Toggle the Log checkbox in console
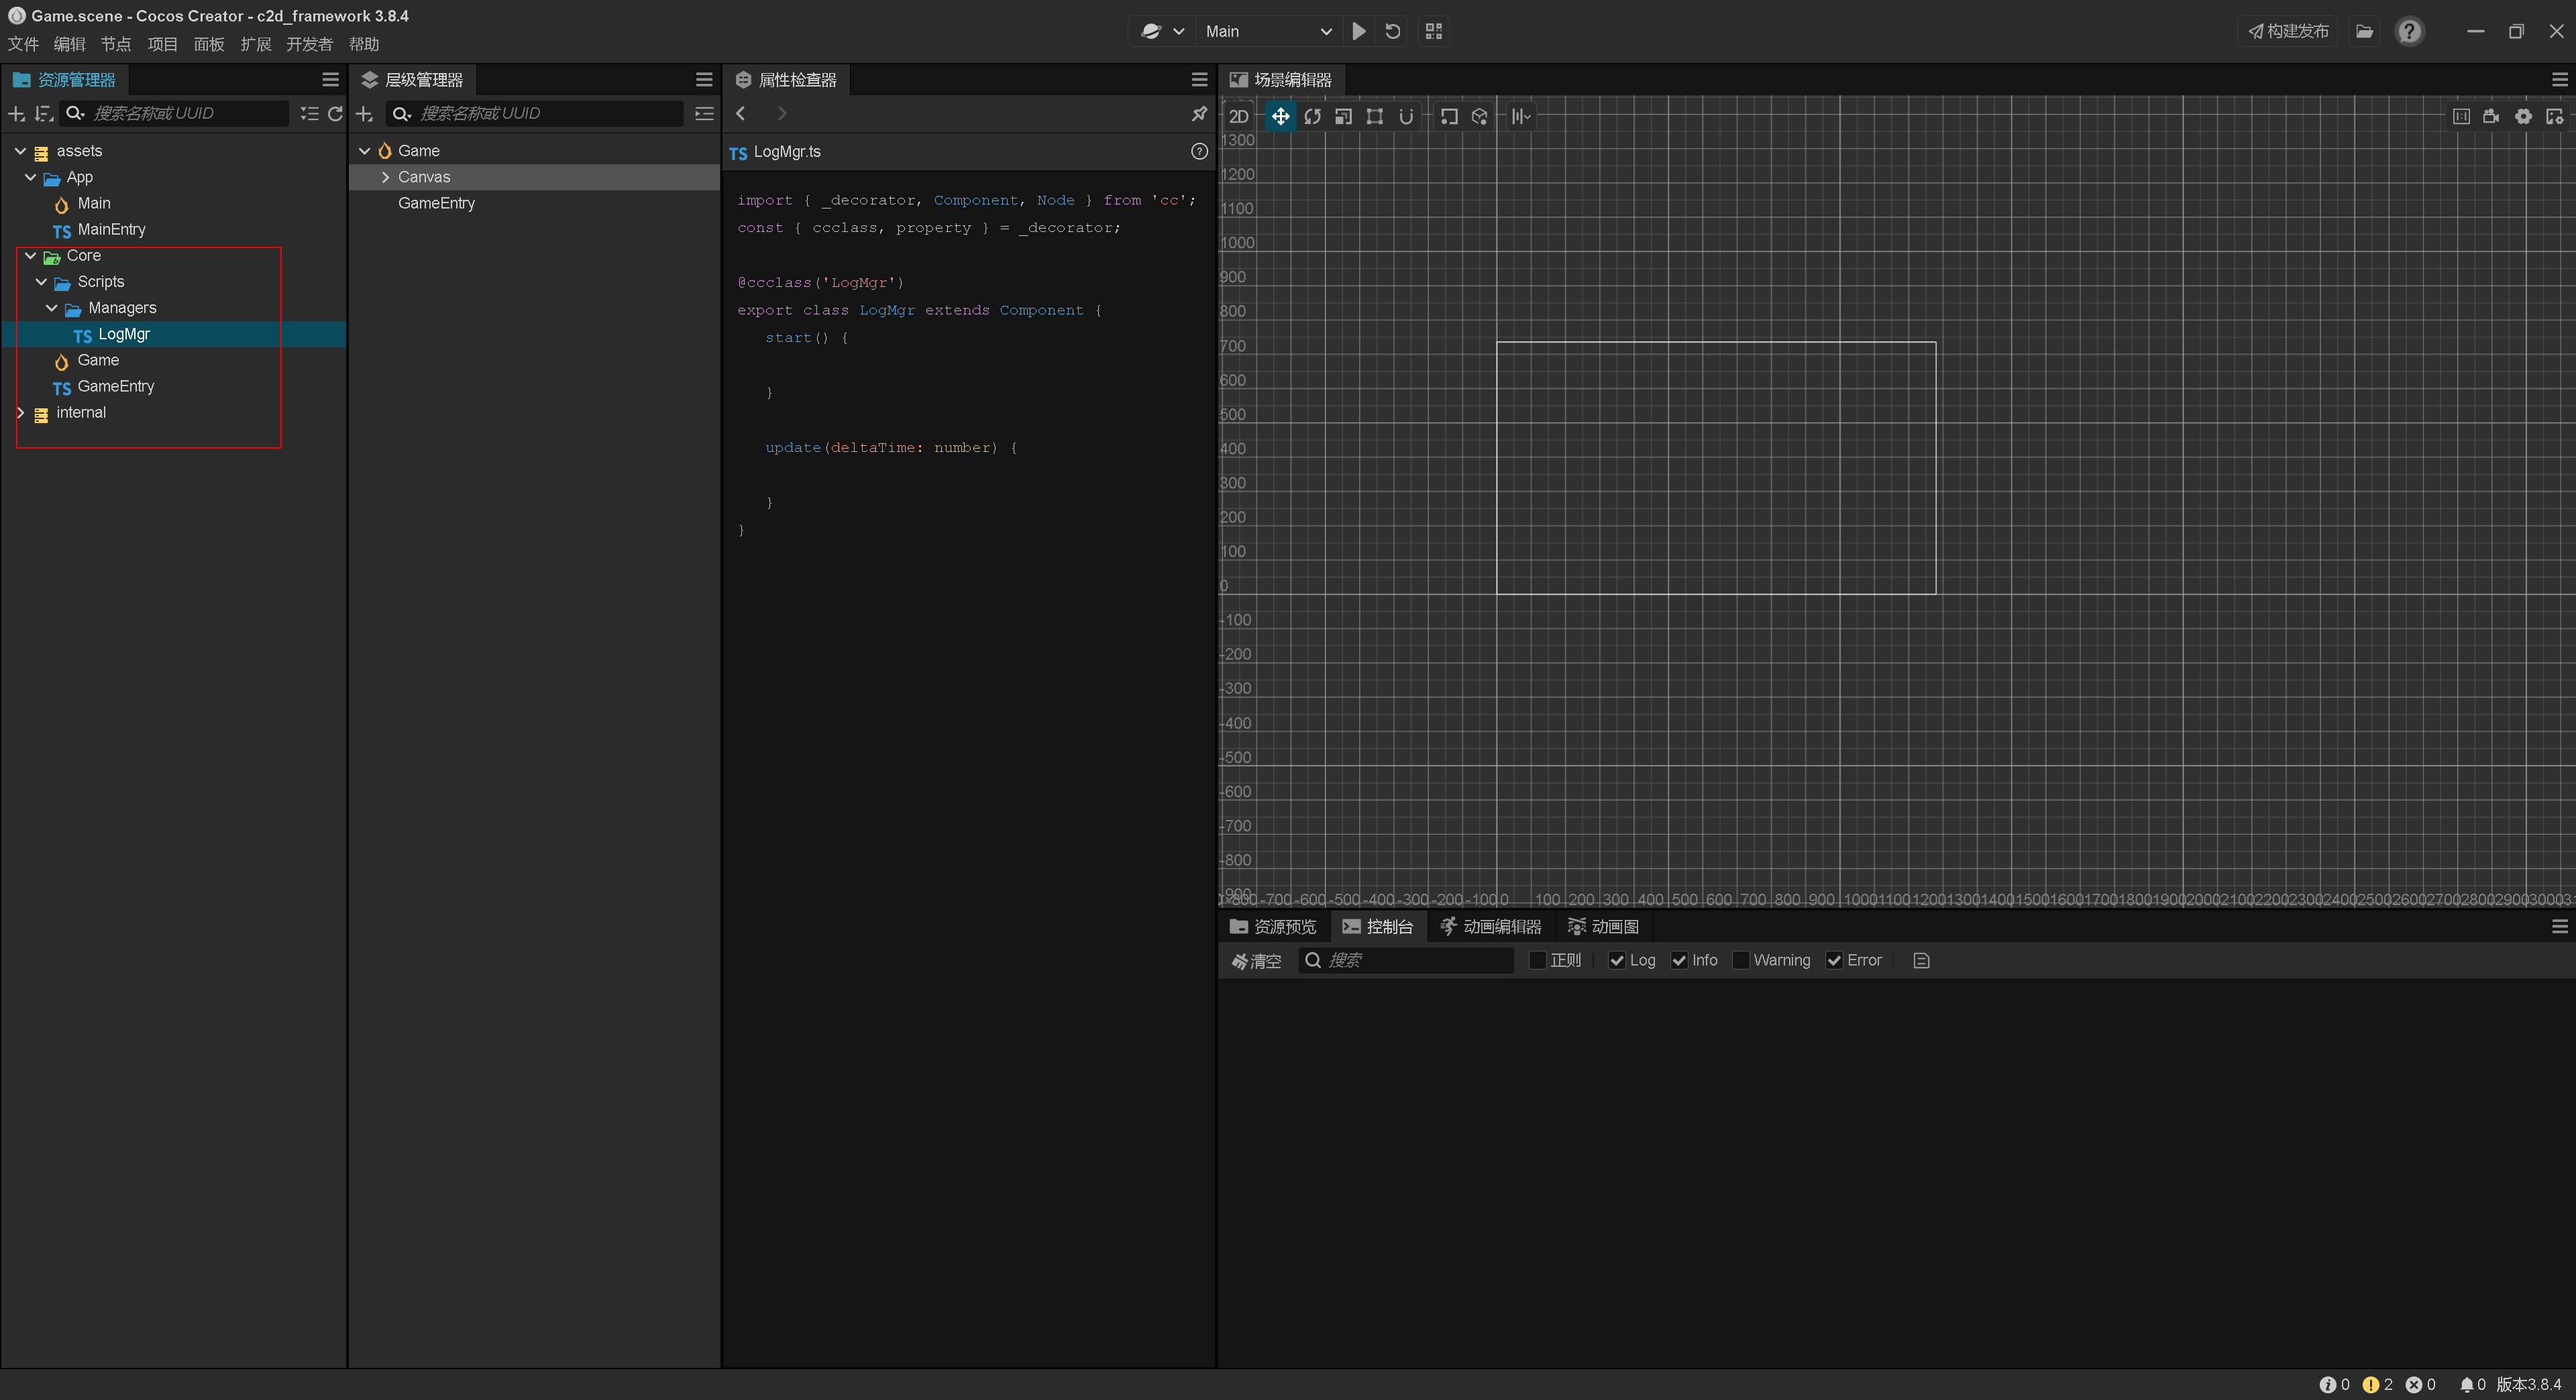Screen dimensions: 2576x1400 coord(1614,960)
